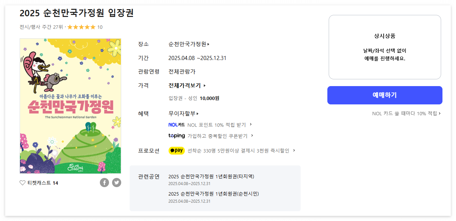This screenshot has height=221, width=456.
Task: Open 선착순 330명 즉시할인 promotion
Action: [241, 150]
